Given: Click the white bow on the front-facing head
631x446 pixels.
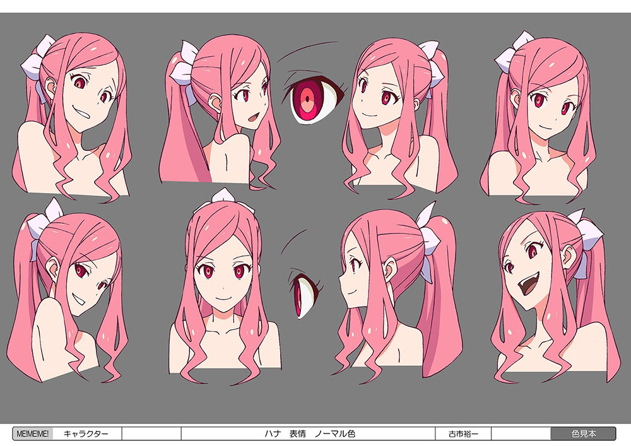Looking at the screenshot, I should [223, 196].
